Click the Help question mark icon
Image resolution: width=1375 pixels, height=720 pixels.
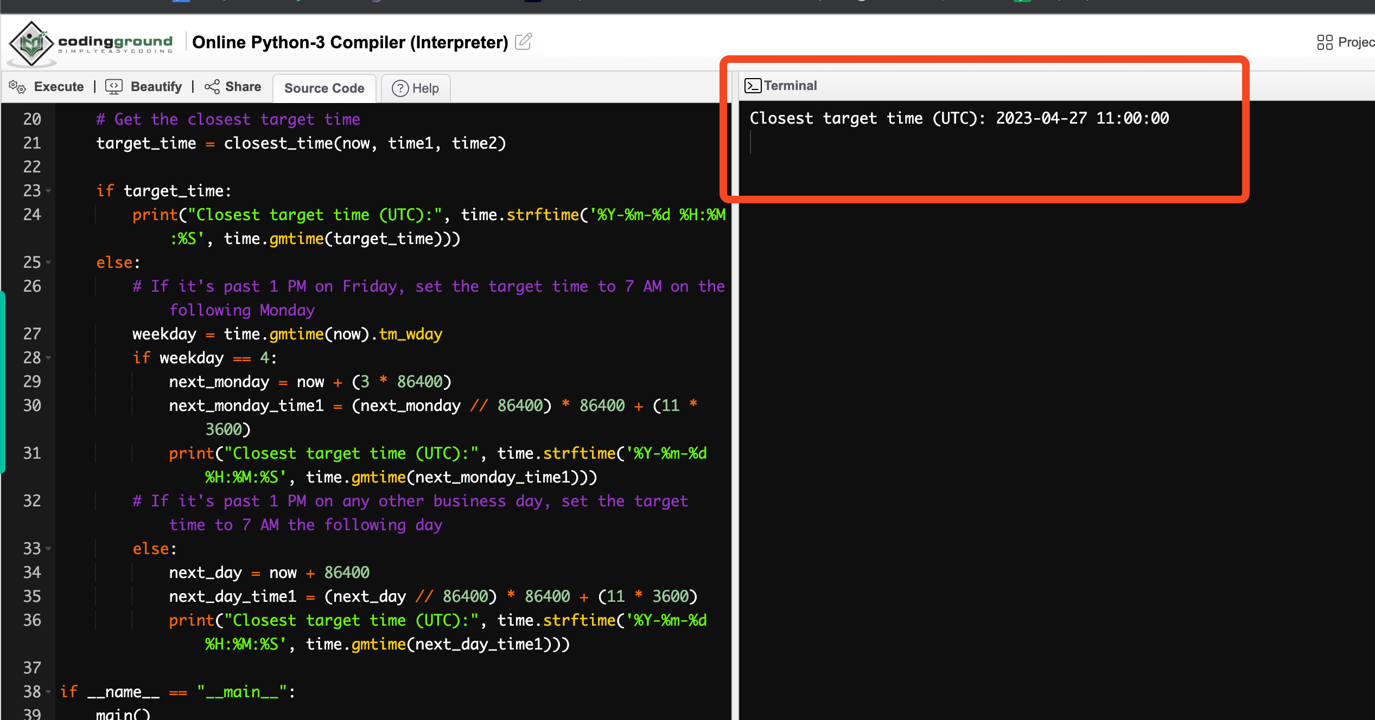(x=400, y=88)
